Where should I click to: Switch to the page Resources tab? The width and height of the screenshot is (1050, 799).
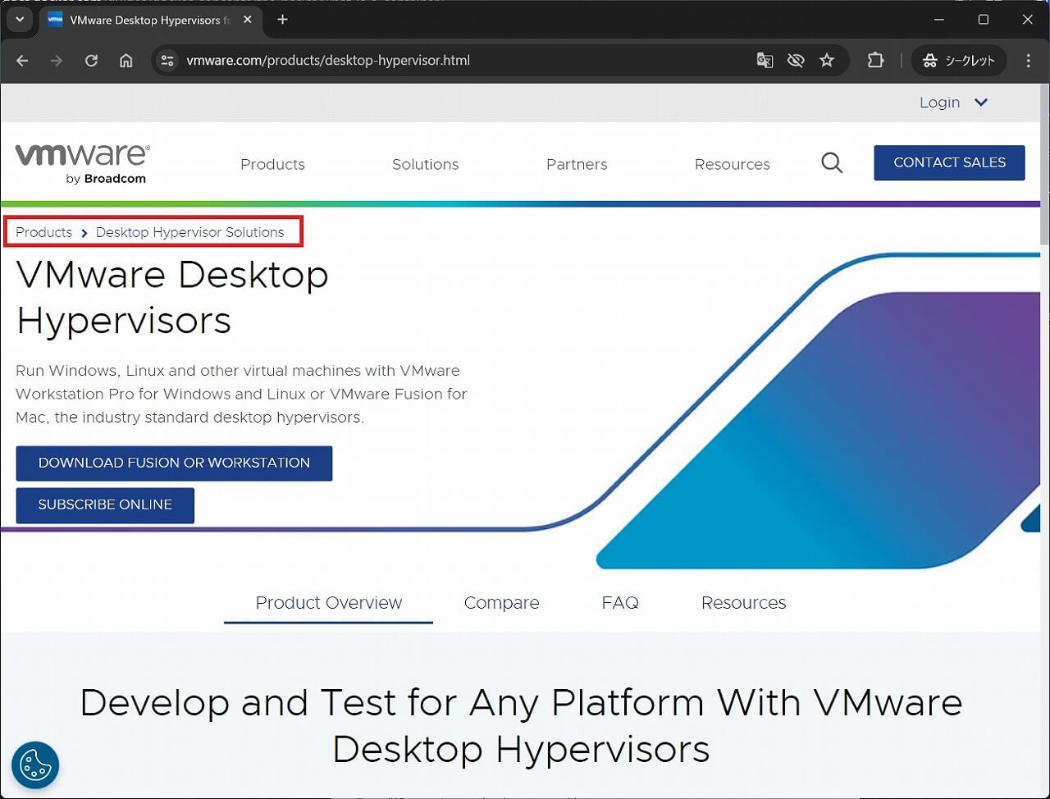(743, 603)
